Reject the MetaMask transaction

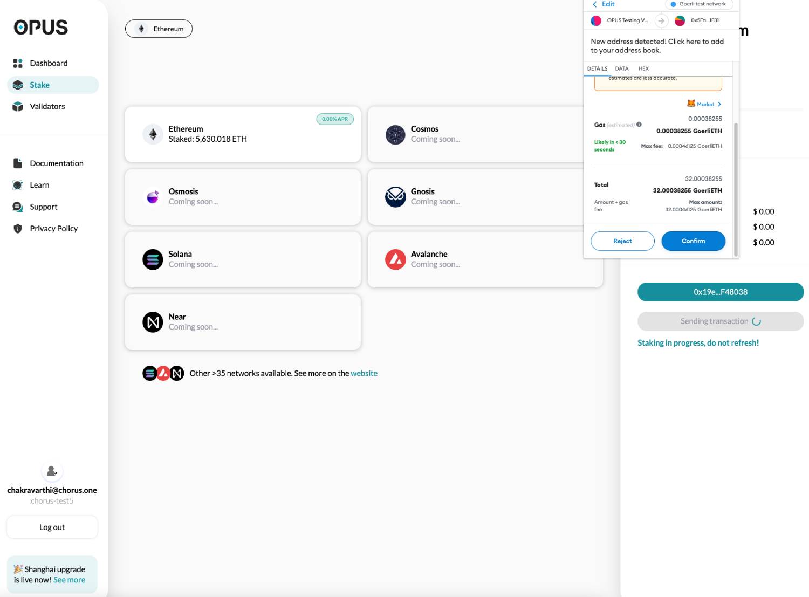[622, 241]
